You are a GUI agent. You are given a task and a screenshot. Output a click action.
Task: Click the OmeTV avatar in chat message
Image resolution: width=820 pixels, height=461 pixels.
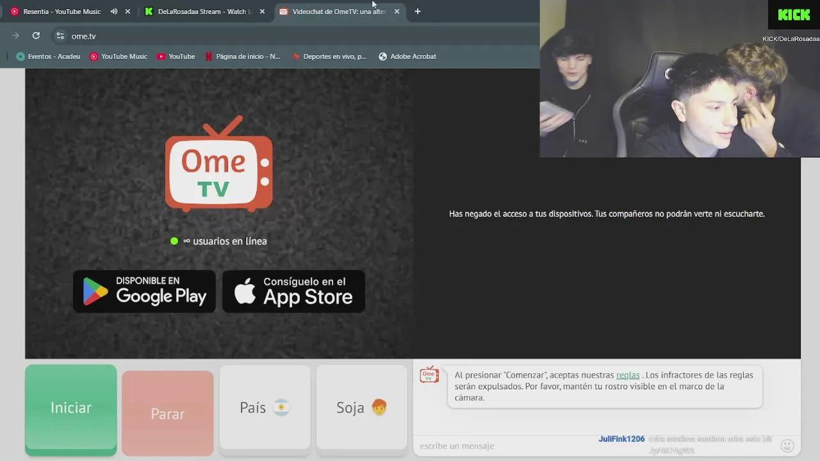[429, 375]
